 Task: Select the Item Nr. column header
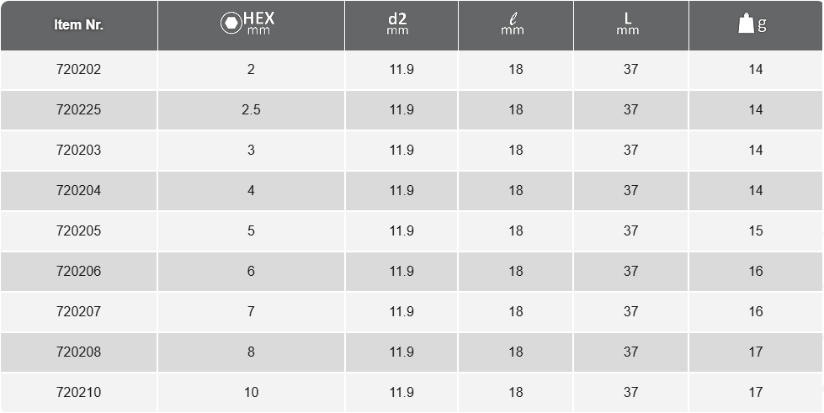pos(79,25)
